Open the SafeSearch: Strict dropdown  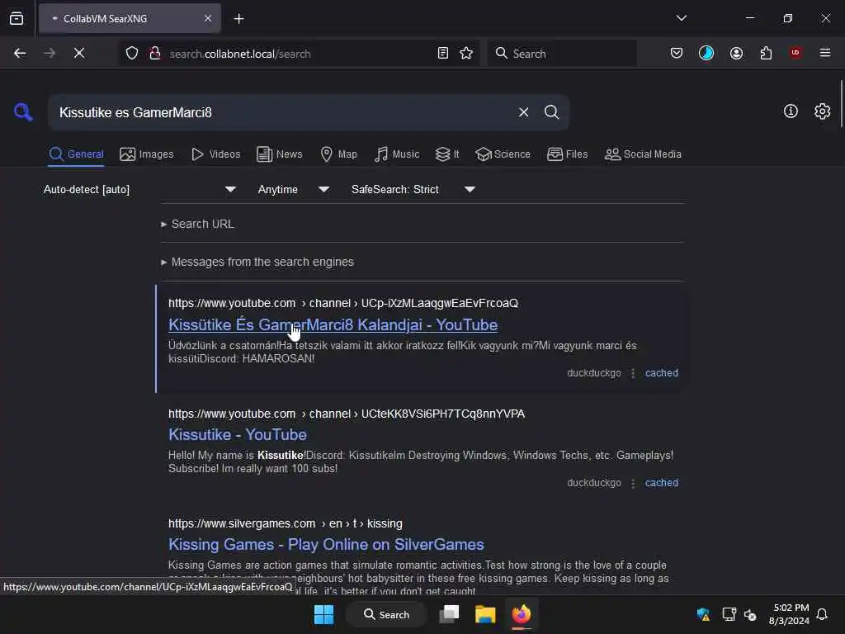(413, 189)
